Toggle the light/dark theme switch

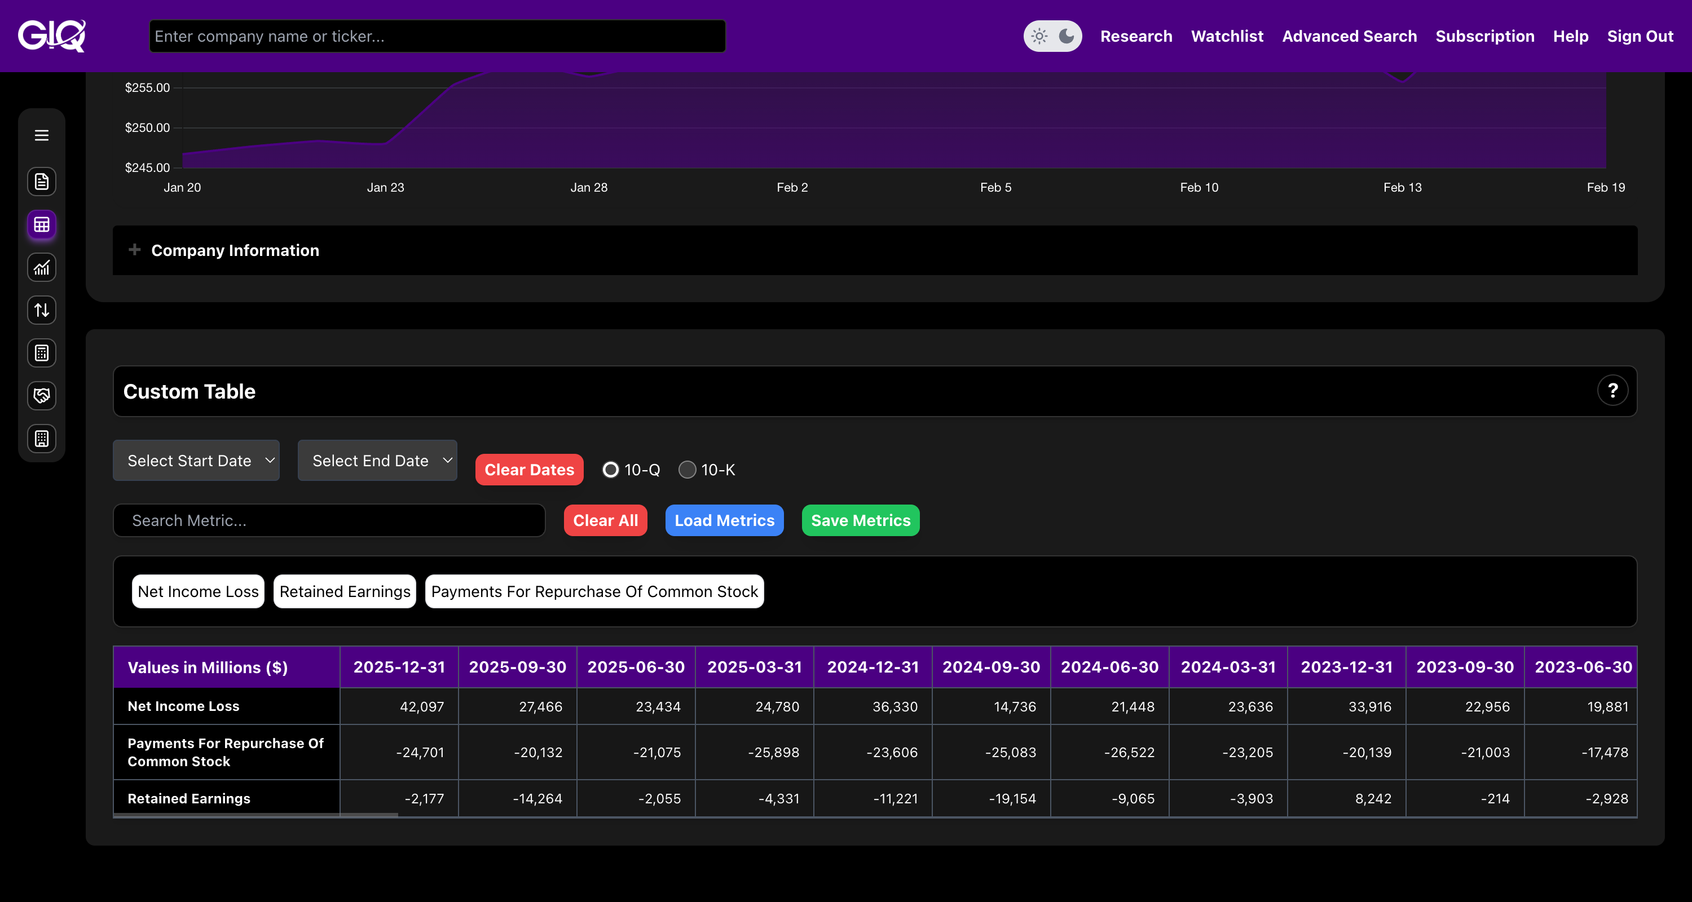1052,36
